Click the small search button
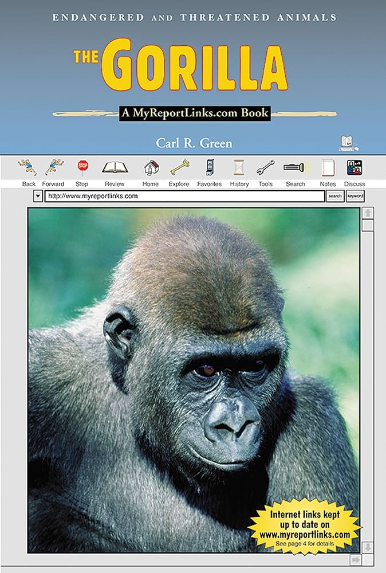Image resolution: width=386 pixels, height=573 pixels. (335, 196)
